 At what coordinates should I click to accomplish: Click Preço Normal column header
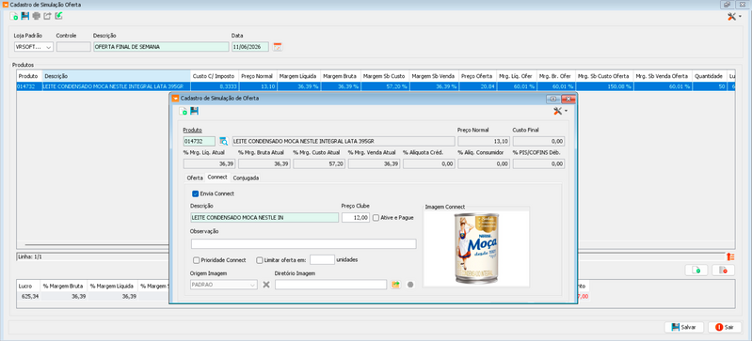[258, 76]
